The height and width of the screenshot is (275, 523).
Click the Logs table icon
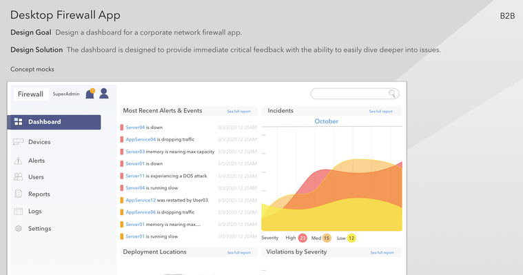19,212
